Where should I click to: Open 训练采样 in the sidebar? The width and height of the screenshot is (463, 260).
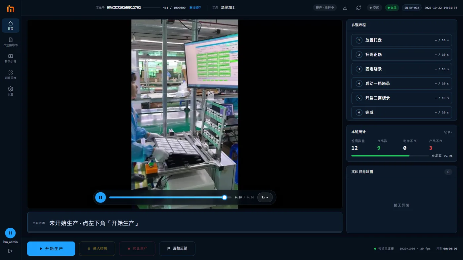click(x=11, y=75)
